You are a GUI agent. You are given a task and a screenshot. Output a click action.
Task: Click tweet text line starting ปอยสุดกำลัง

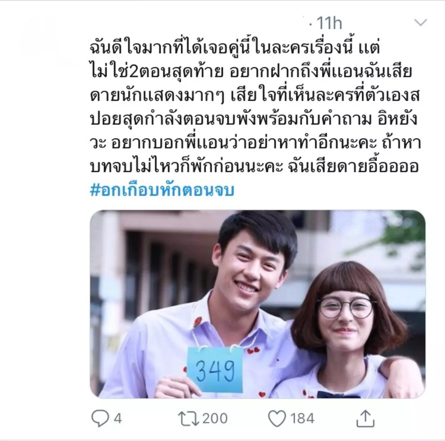tap(253, 119)
